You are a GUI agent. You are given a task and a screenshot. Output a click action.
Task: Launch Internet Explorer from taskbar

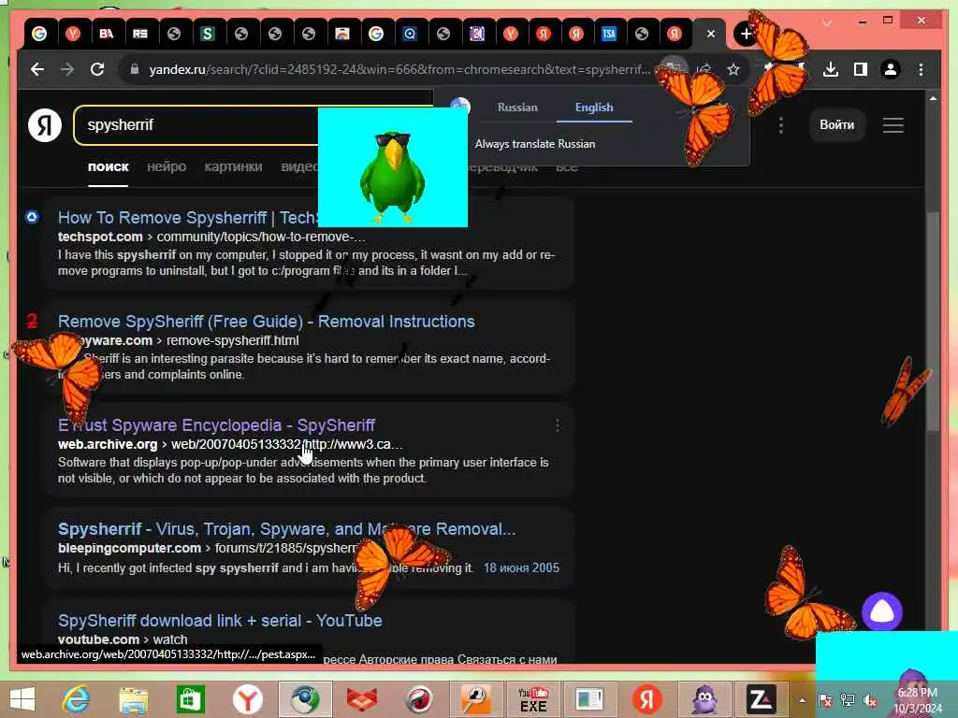(76, 699)
